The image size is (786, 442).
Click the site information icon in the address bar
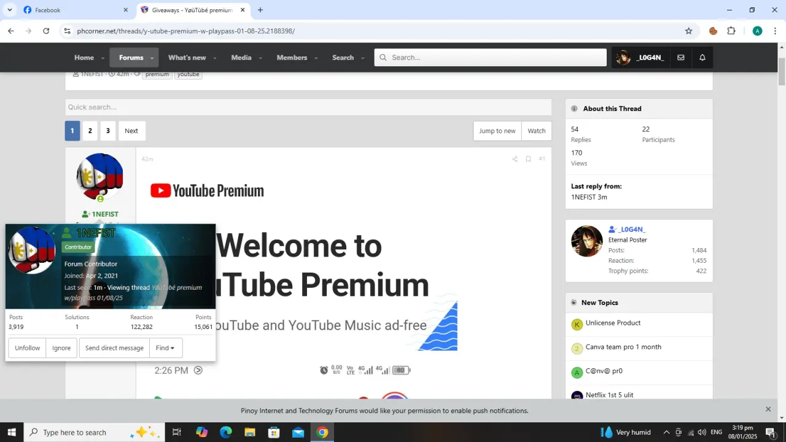[67, 31]
